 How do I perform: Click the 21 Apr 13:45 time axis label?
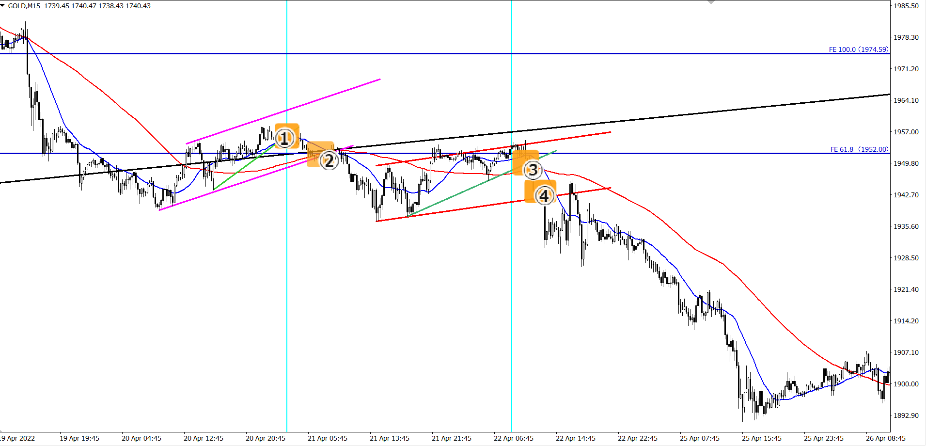tap(390, 438)
